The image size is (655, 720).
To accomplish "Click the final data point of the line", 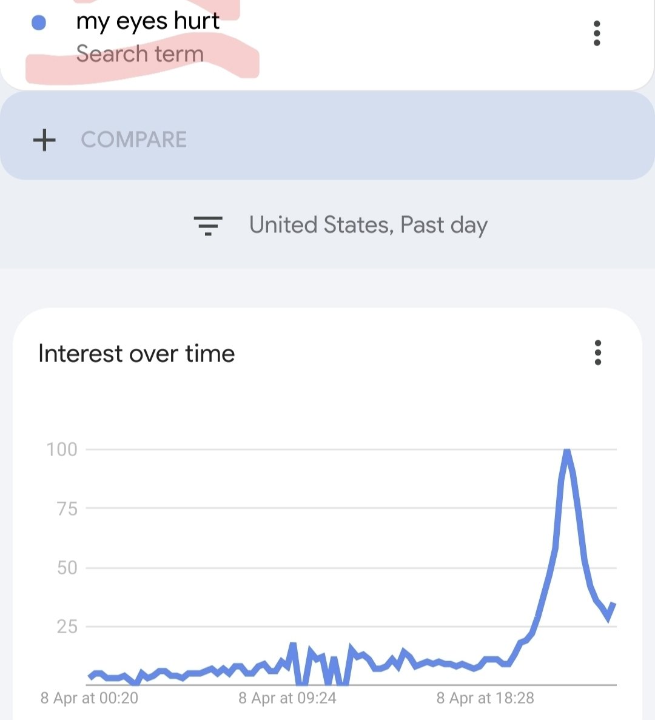I will (x=614, y=605).
